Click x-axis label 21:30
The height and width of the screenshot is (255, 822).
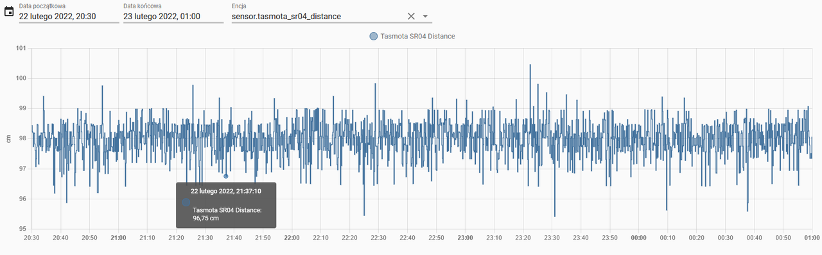point(205,238)
